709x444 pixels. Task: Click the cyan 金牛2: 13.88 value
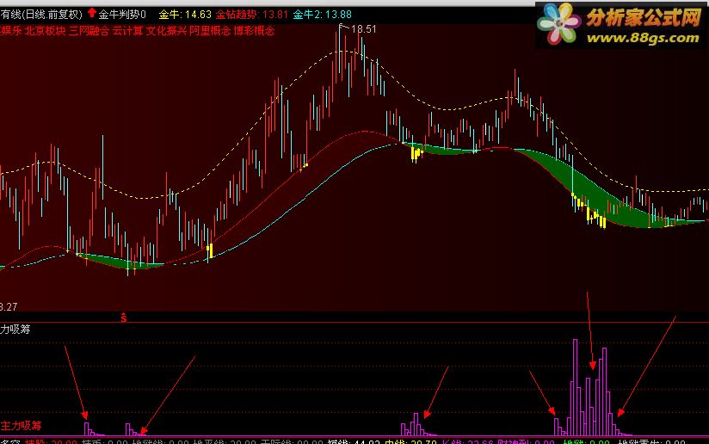[322, 15]
